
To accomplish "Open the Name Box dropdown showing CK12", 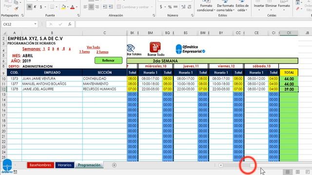I will [x=35, y=24].
